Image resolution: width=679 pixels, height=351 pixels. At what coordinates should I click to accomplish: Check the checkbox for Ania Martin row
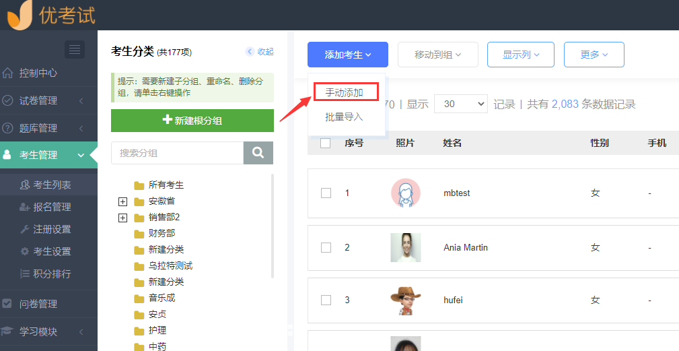[x=326, y=247]
